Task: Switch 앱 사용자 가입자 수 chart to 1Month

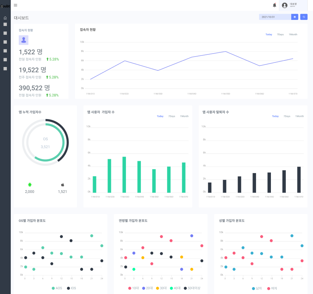Action: coord(184,116)
